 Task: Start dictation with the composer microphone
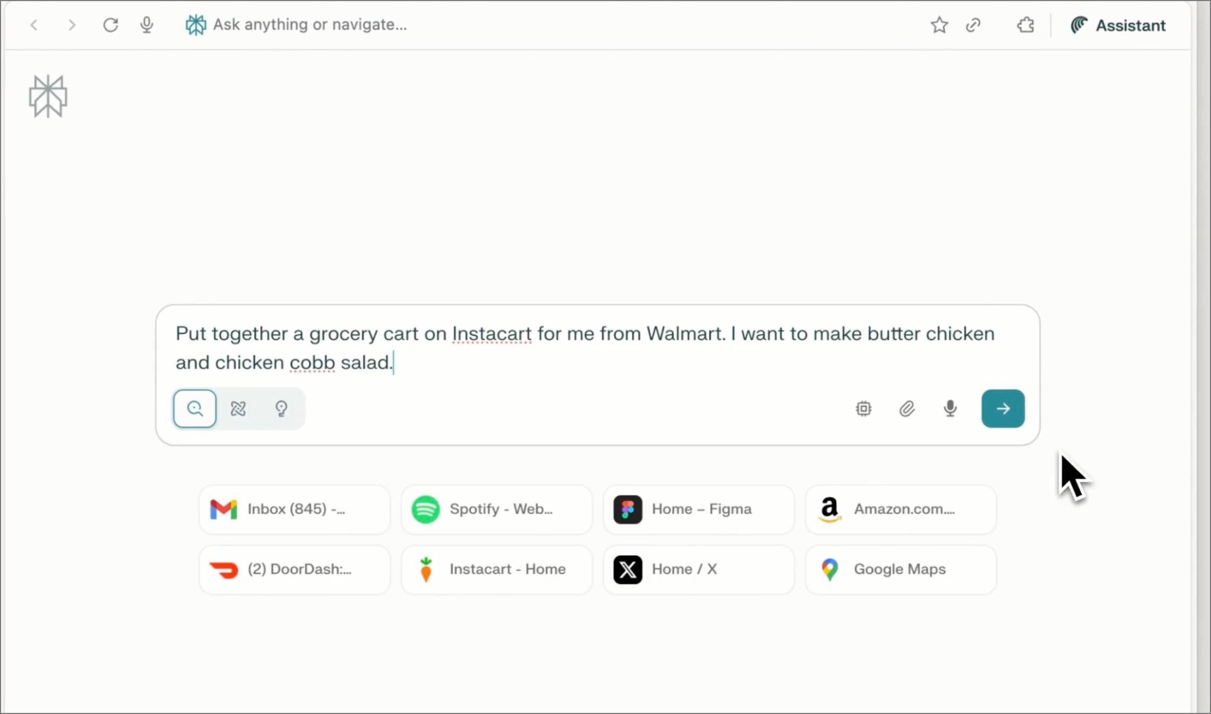pyautogui.click(x=949, y=409)
